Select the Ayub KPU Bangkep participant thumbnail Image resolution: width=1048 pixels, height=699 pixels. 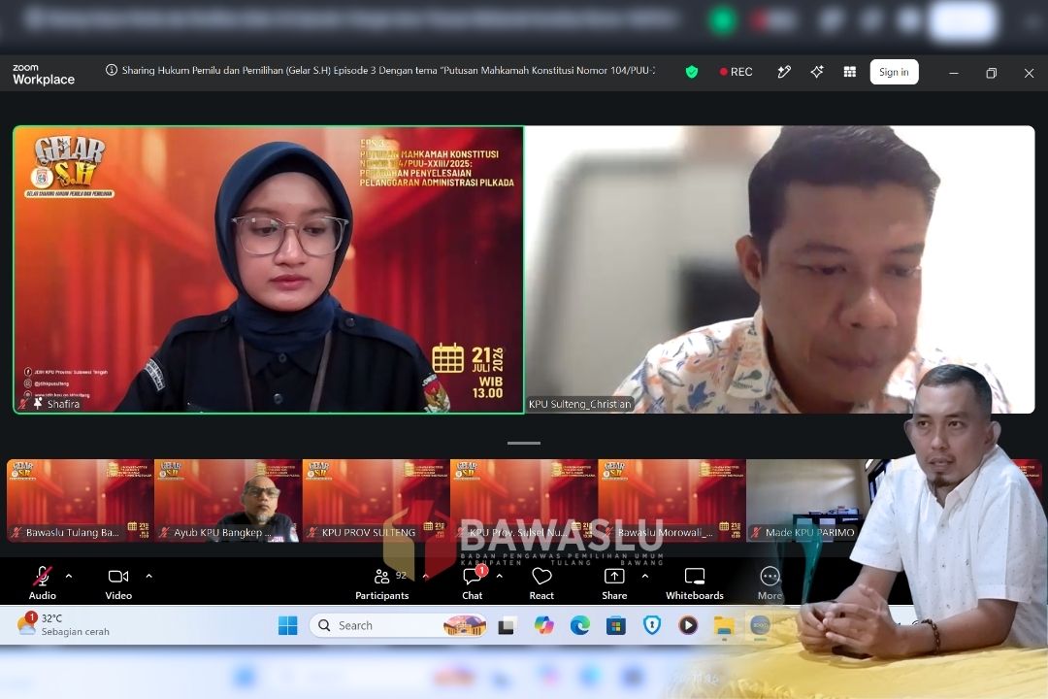pyautogui.click(x=228, y=500)
